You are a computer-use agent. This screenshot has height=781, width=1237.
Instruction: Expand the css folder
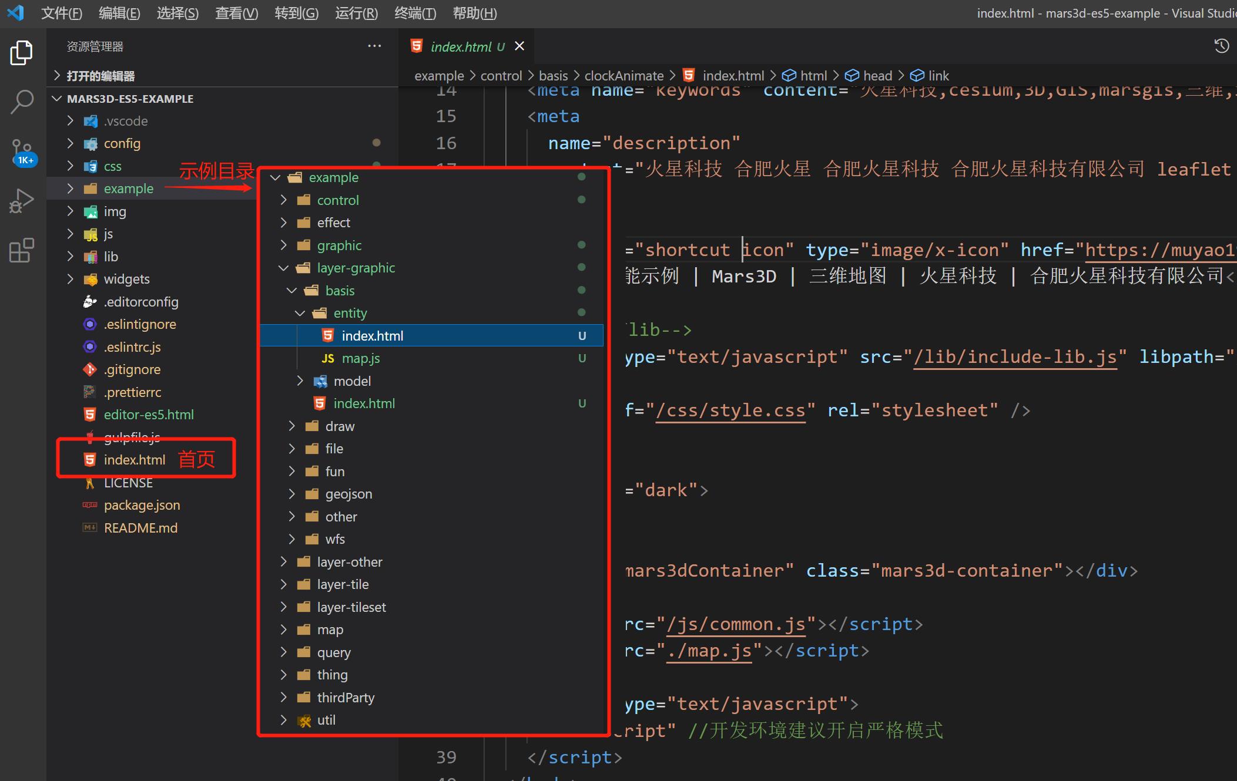pos(71,166)
